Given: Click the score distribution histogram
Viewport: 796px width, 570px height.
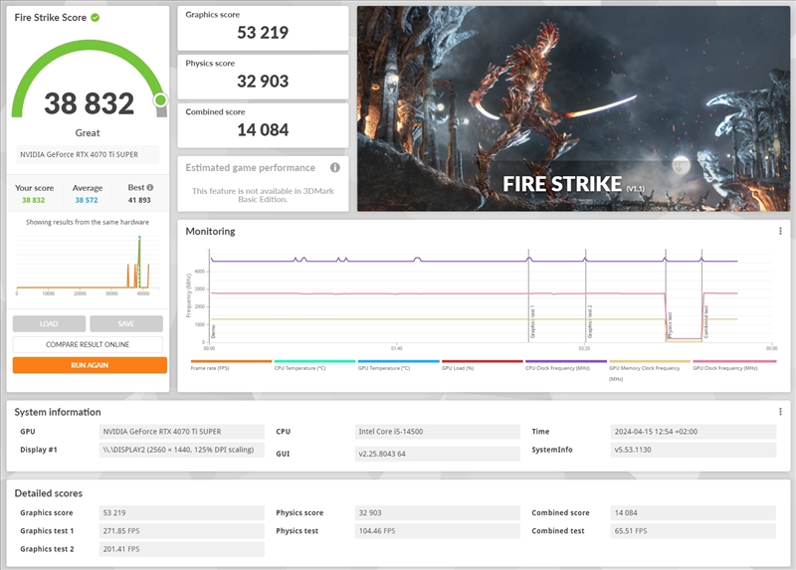Looking at the screenshot, I should point(88,266).
